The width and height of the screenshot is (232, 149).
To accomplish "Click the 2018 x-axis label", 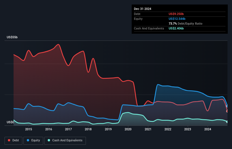I will (88, 129).
